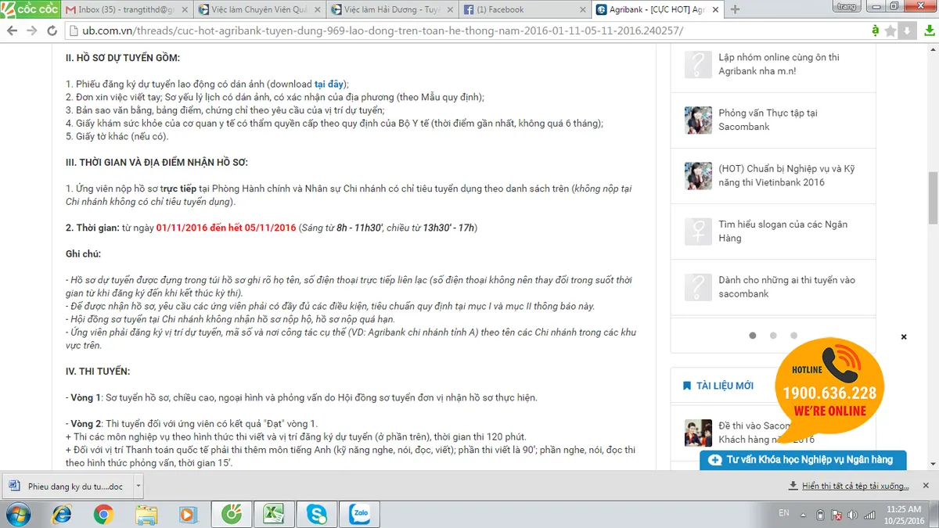Open 'Phỏng vấn Thực tập tại Sacombank' link
939x528 pixels.
tap(768, 120)
